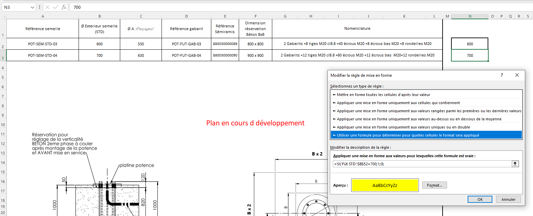The width and height of the screenshot is (533, 216).
Task: Click the three-dot handle beside Name Box
Action: 40,7
